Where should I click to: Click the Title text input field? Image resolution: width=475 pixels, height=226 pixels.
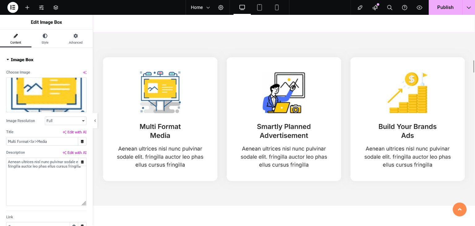tap(42, 142)
